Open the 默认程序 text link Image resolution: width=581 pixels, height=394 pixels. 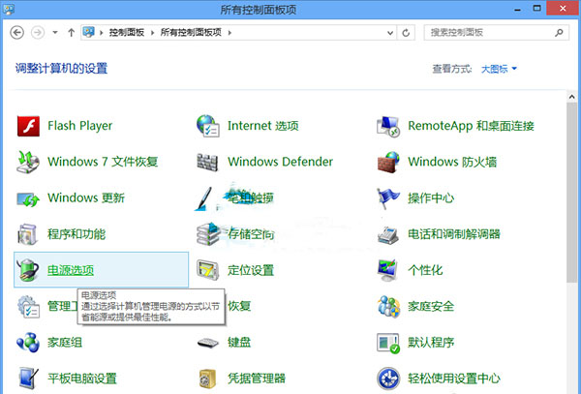click(431, 342)
